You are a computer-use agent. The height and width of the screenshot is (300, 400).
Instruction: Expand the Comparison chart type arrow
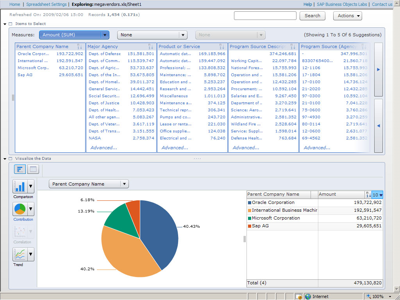coord(30,186)
